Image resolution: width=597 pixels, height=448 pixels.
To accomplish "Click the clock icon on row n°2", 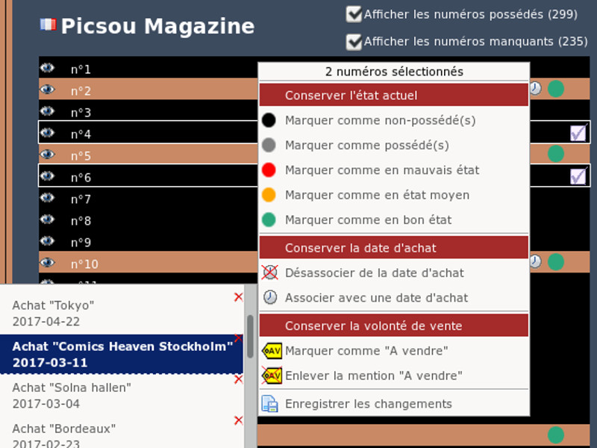I will click(535, 89).
